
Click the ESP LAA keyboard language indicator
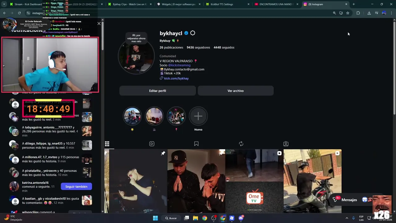[x=361, y=218]
